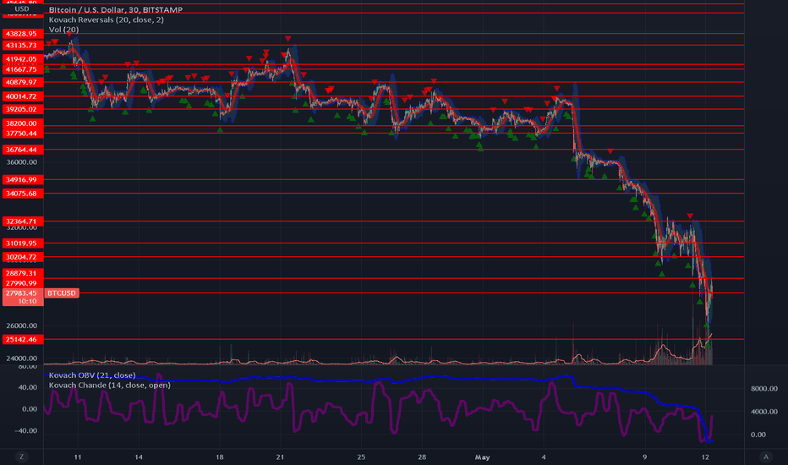The height and width of the screenshot is (465, 788).
Task: Click date 25 on the time axis
Action: coord(361,457)
